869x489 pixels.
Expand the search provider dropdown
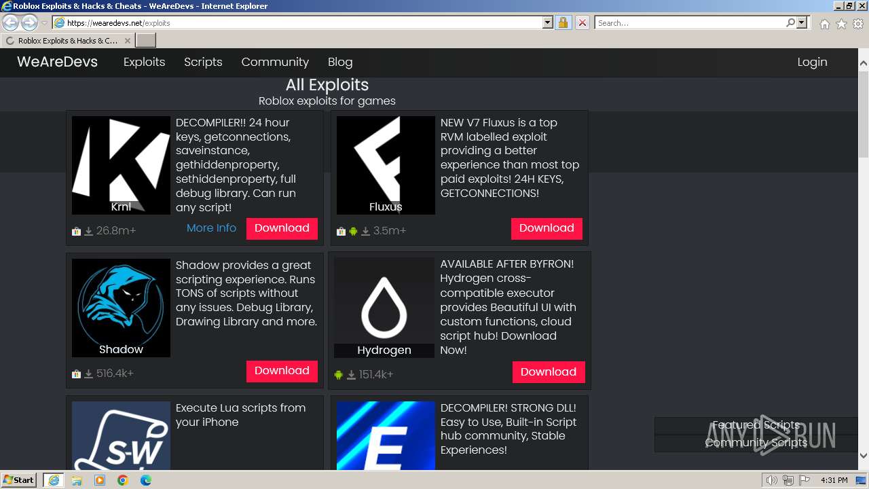(x=802, y=22)
